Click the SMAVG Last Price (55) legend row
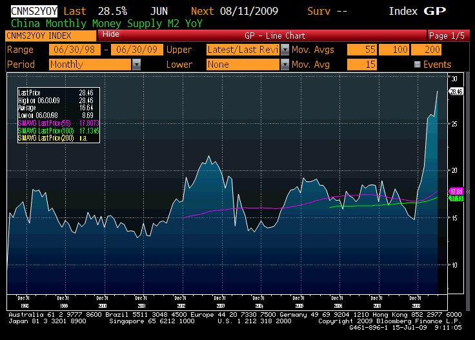This screenshot has width=475, height=340. click(58, 123)
